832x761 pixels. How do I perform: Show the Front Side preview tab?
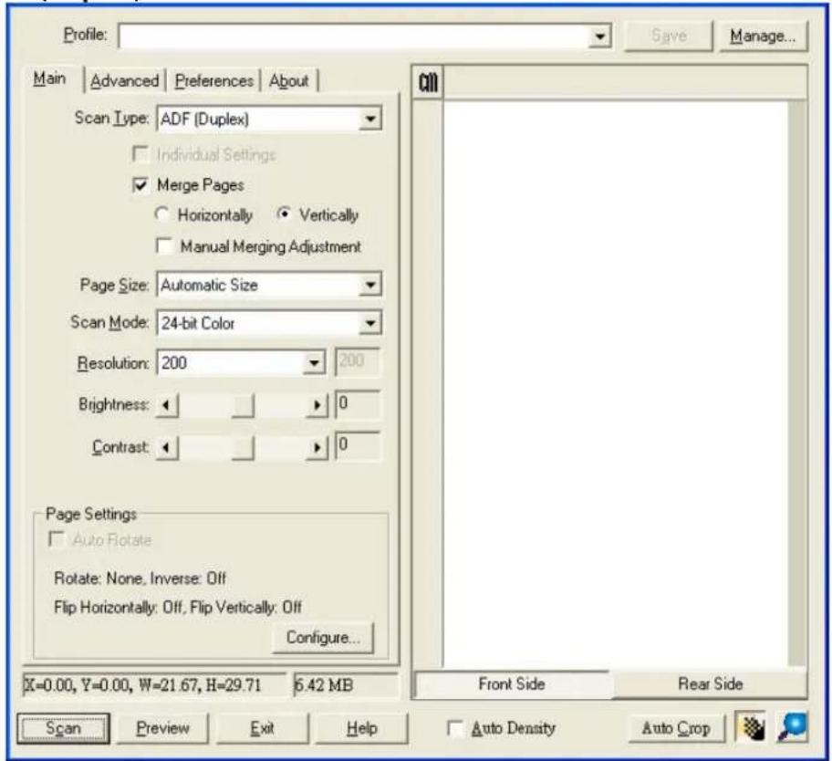(x=512, y=684)
